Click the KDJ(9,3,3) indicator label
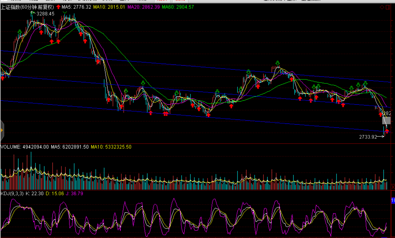The image size is (395, 238). (x=12, y=194)
